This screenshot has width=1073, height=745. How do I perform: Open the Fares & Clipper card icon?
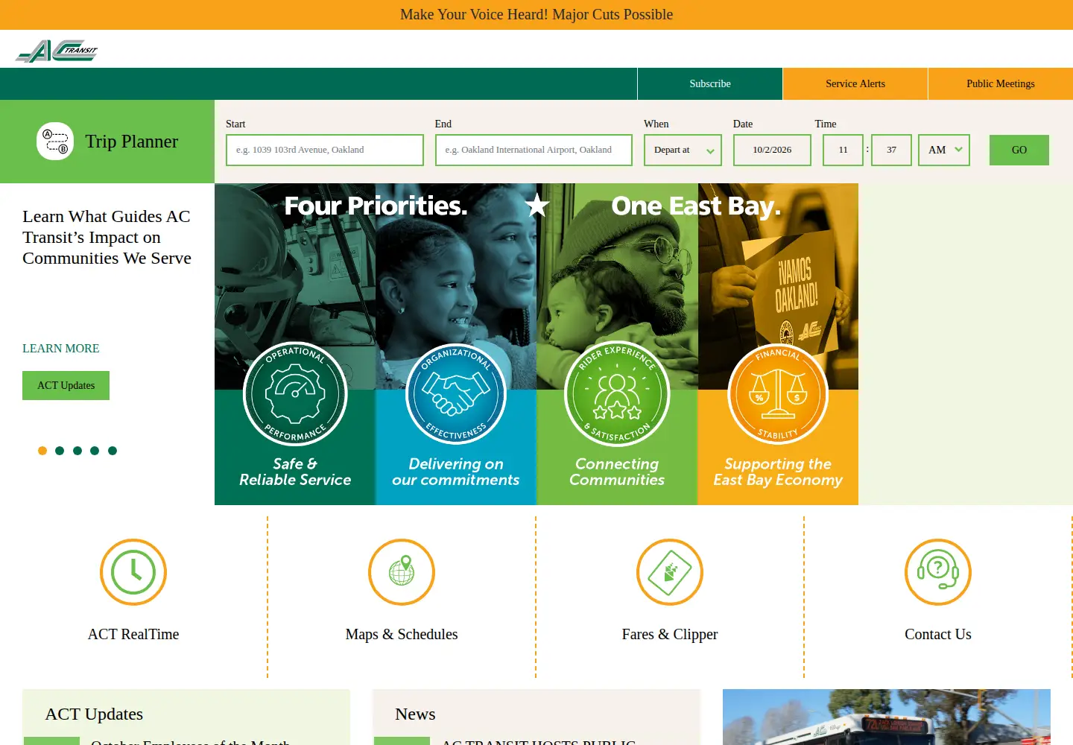(x=670, y=572)
